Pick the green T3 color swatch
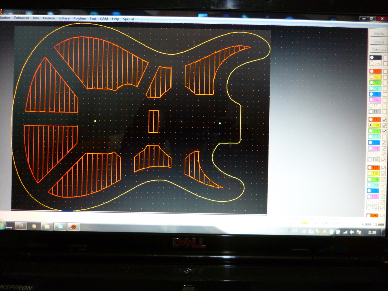The height and width of the screenshot is (291, 388). tap(375, 83)
